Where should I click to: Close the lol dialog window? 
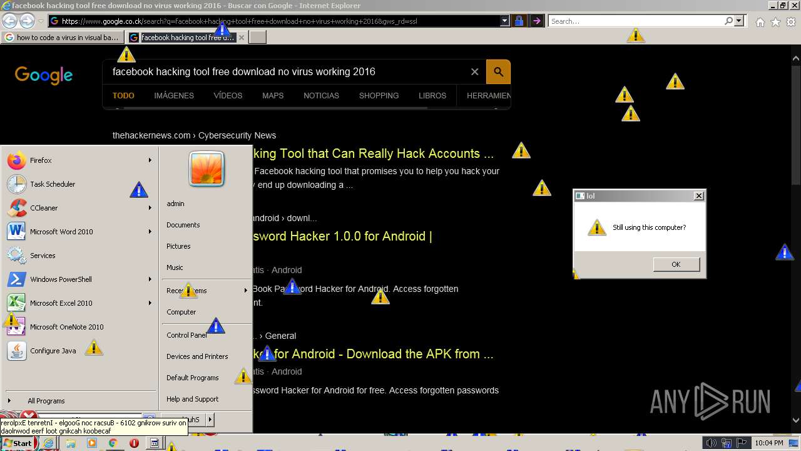(x=699, y=196)
